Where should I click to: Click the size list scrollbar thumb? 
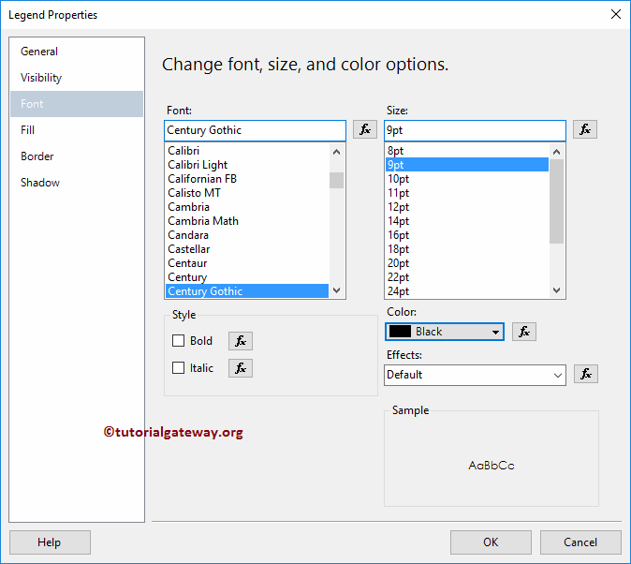click(x=556, y=201)
